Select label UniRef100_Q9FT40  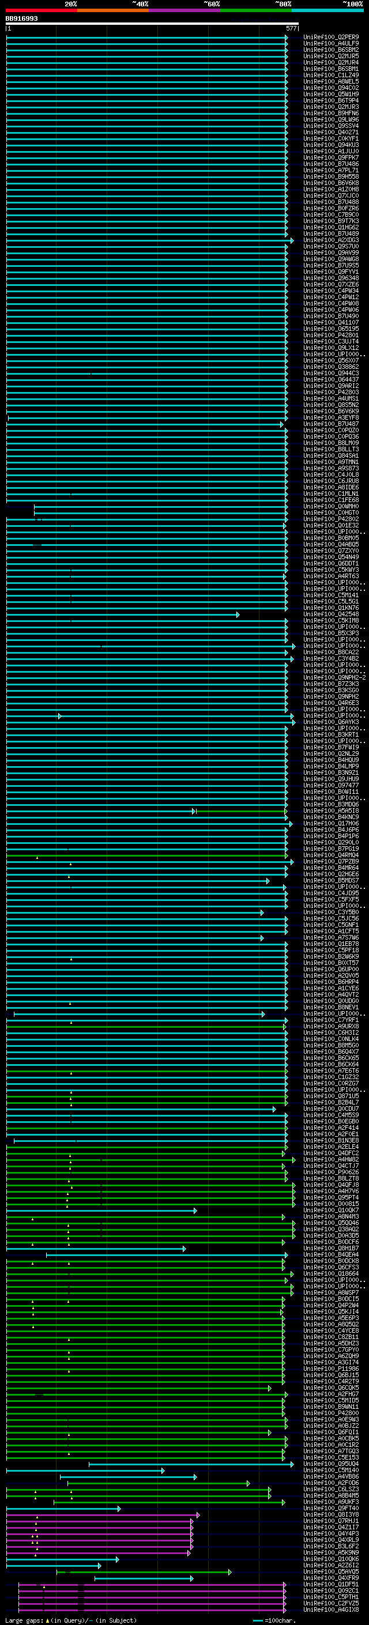[330, 1507]
